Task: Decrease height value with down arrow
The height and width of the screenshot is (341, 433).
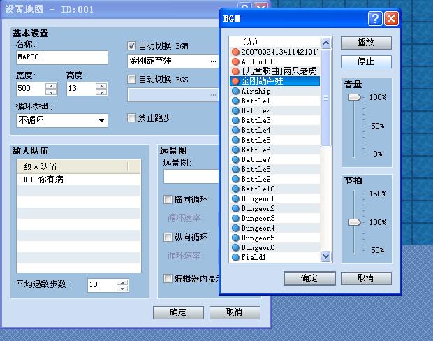Action: point(101,92)
